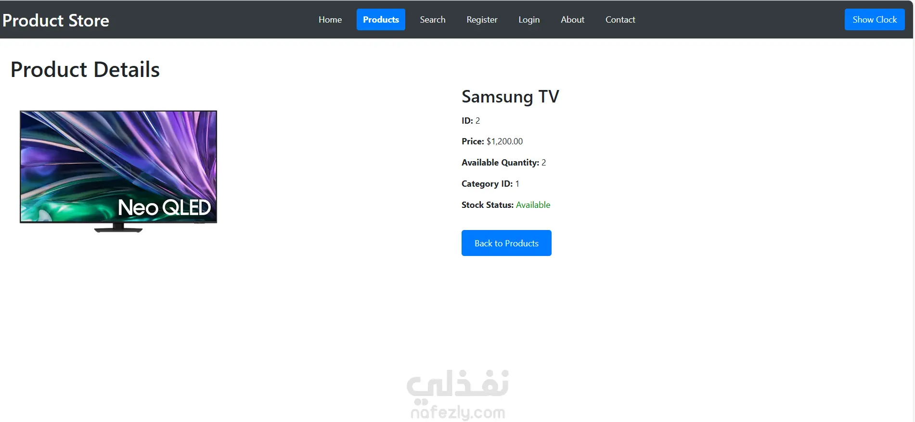This screenshot has width=915, height=422.
Task: Click the Neo QLED text on image
Action: [x=165, y=208]
